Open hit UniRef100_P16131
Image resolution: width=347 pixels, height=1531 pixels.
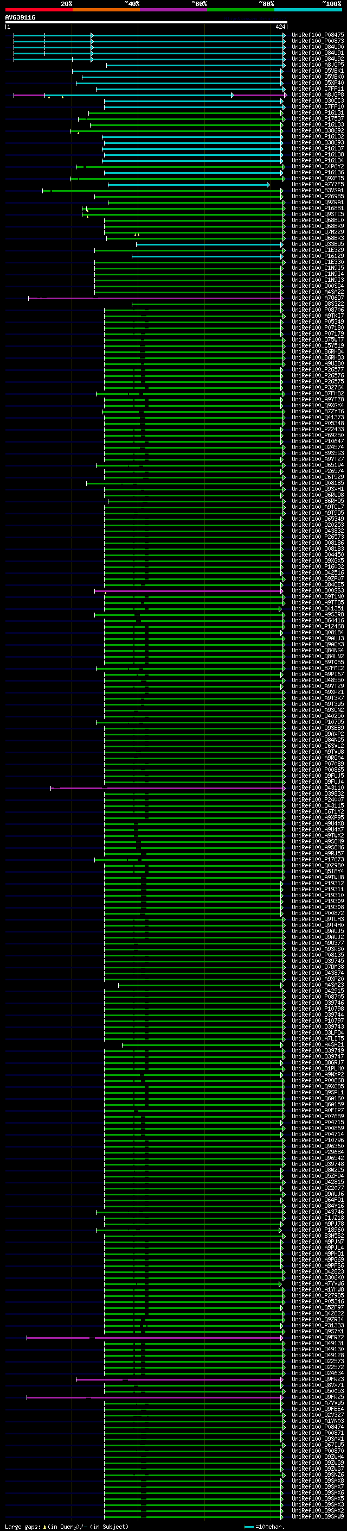coord(318,113)
